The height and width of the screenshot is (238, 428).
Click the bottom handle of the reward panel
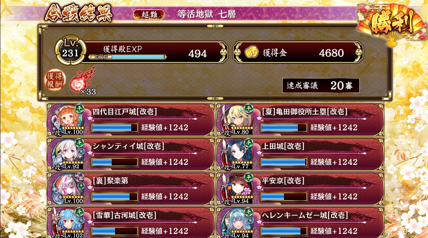point(215,99)
